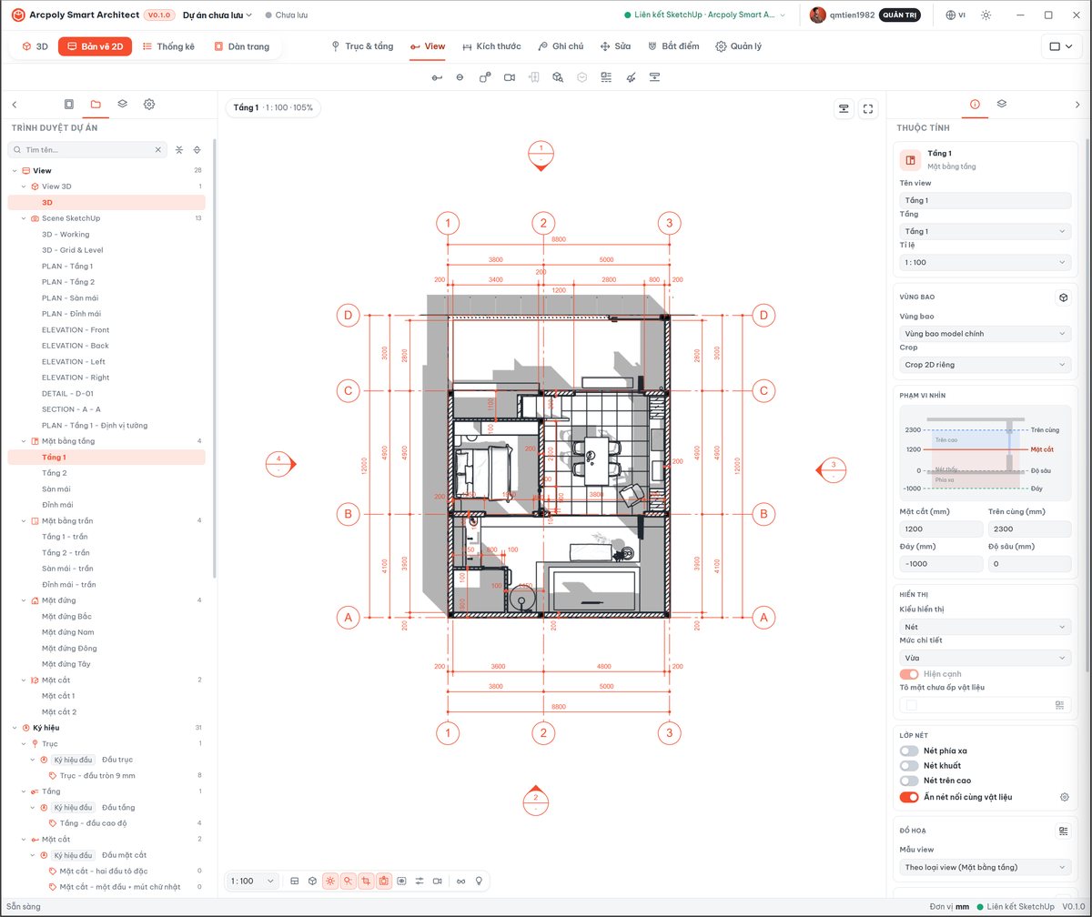Click the legend list tool icon
The height and width of the screenshot is (917, 1092).
point(606,77)
